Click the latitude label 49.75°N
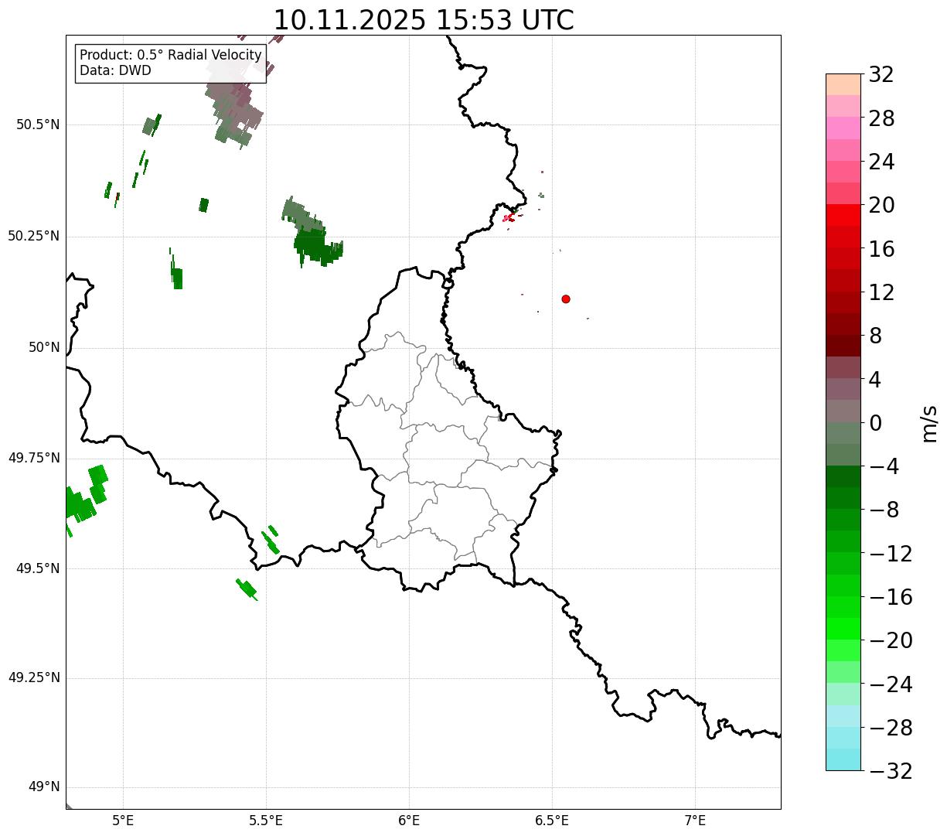The width and height of the screenshot is (947, 836). point(34,458)
